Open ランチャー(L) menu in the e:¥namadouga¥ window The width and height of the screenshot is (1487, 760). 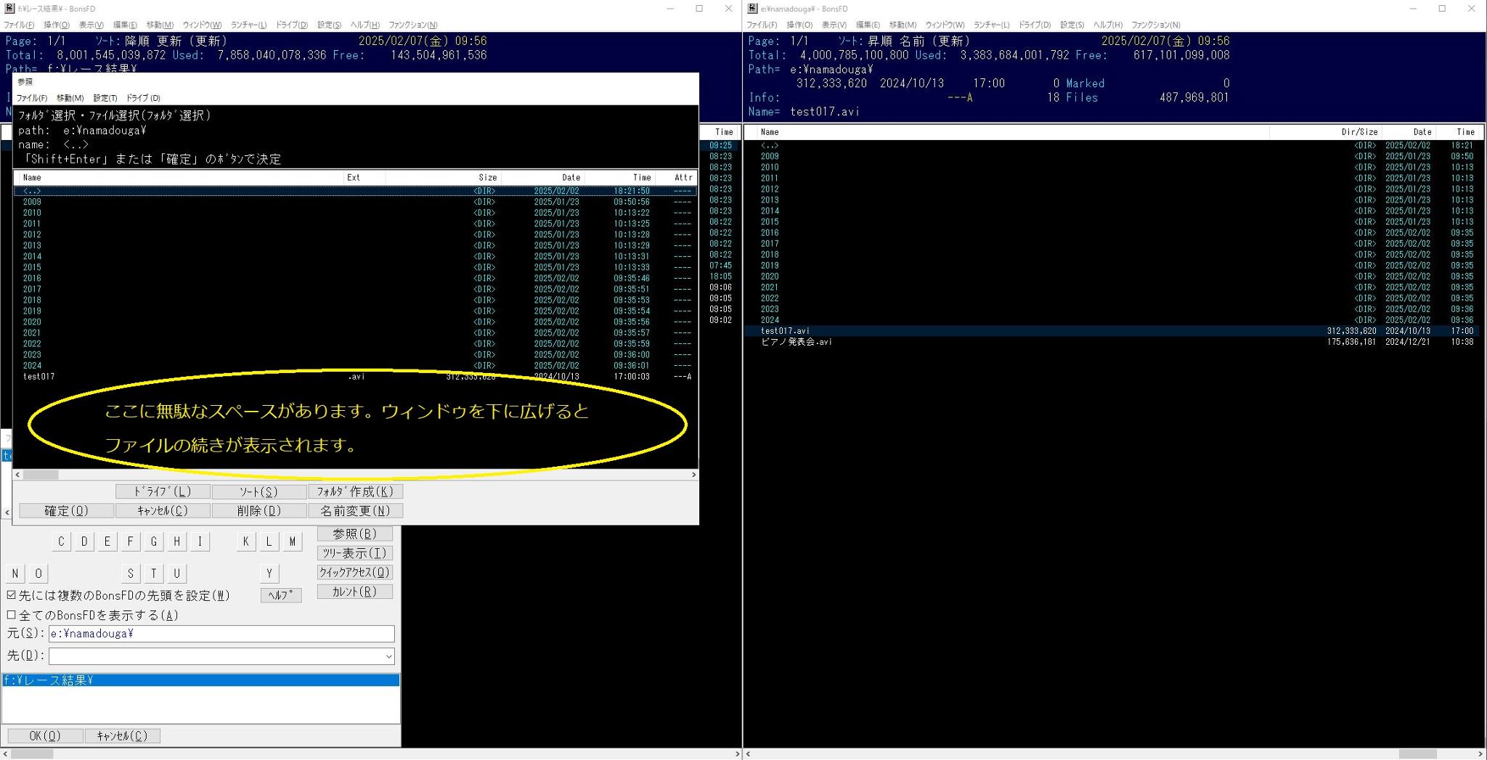[990, 25]
